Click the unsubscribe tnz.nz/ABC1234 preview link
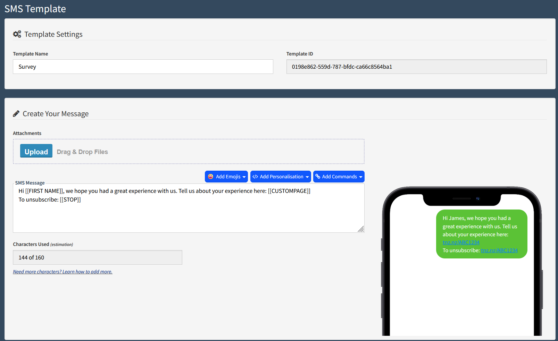558x341 pixels. tap(500, 250)
